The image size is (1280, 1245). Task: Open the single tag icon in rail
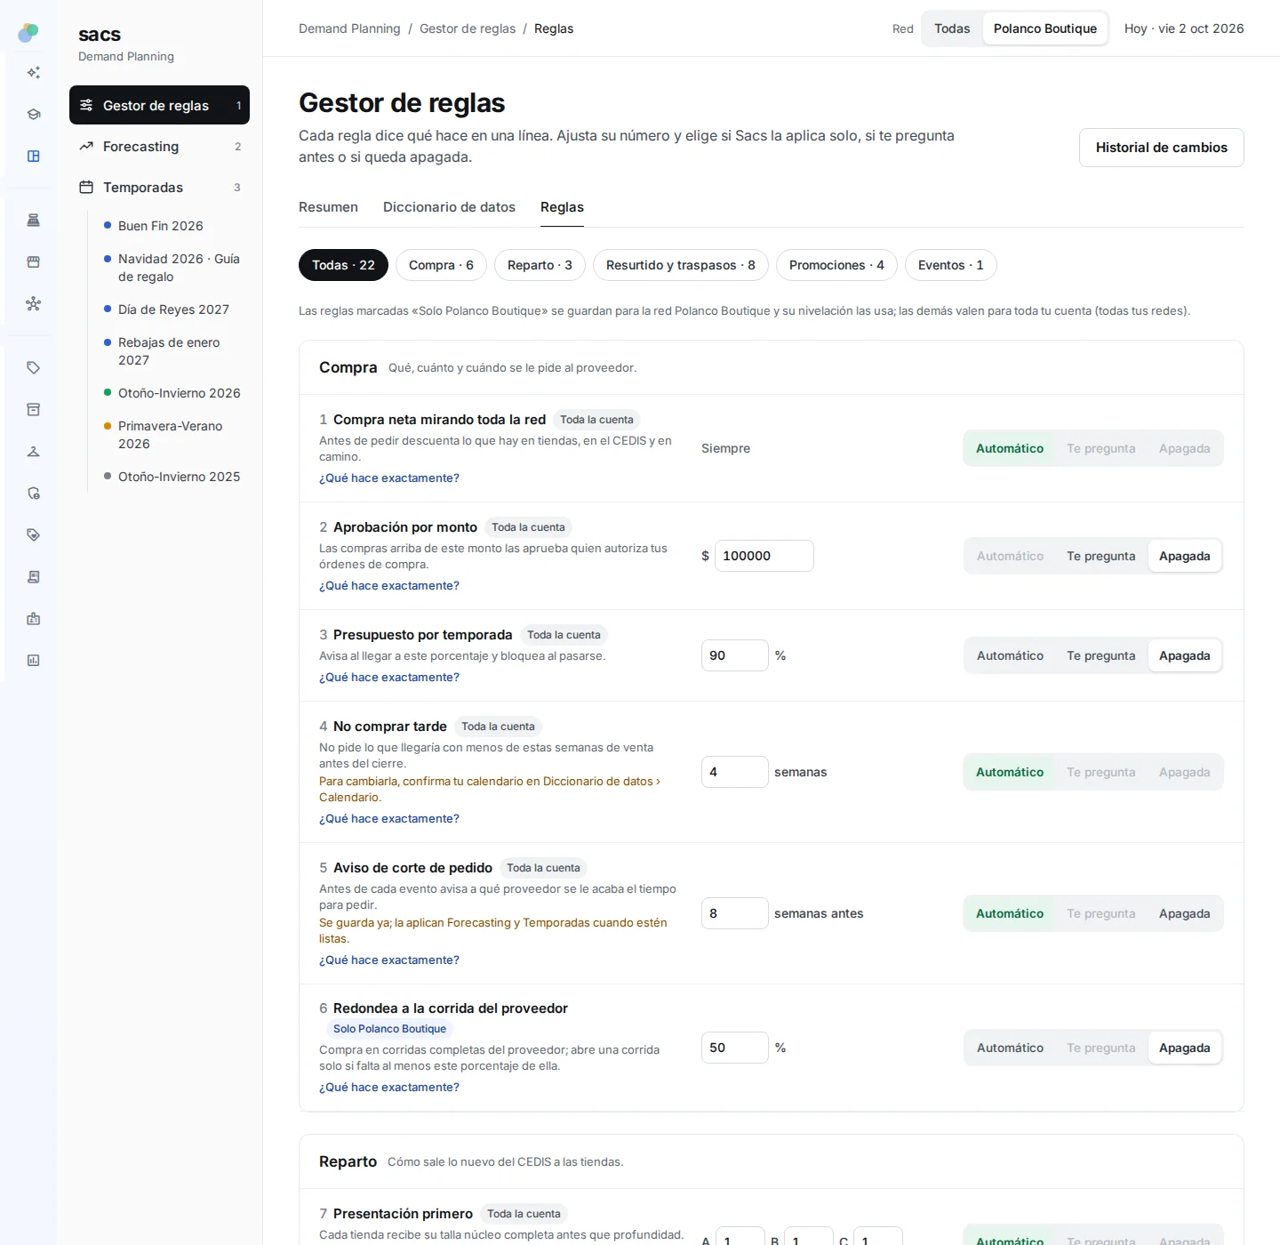[34, 368]
